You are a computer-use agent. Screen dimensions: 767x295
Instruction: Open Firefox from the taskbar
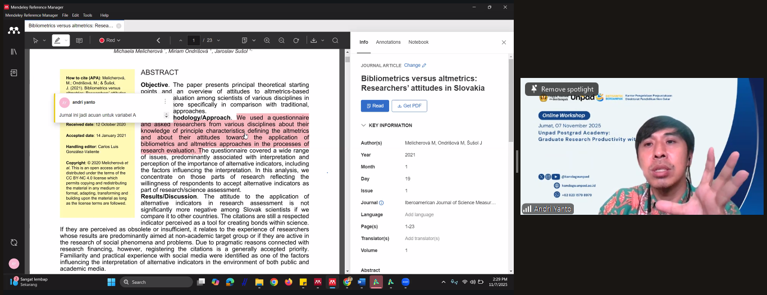click(289, 282)
